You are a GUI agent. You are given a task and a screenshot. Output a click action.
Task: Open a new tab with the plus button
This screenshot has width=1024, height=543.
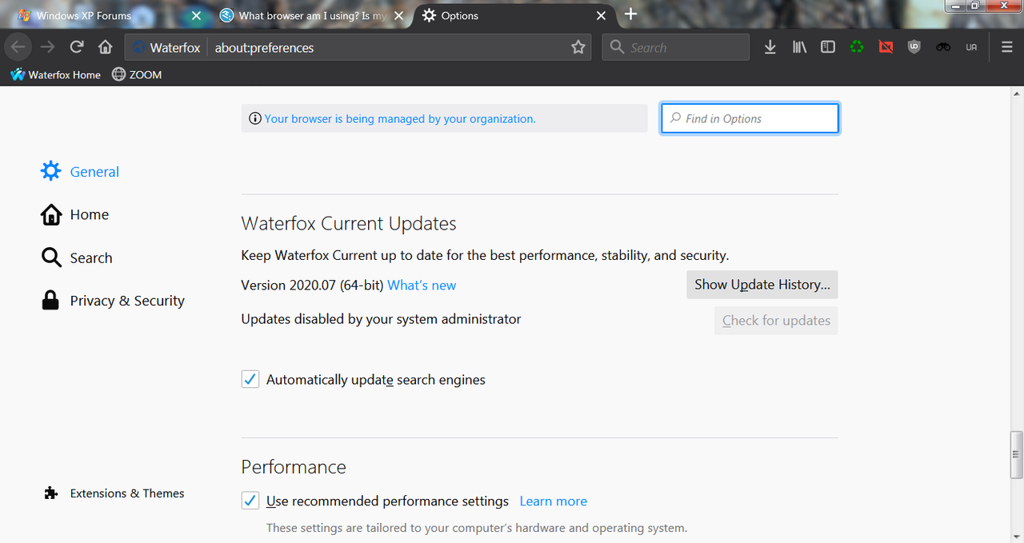(630, 14)
